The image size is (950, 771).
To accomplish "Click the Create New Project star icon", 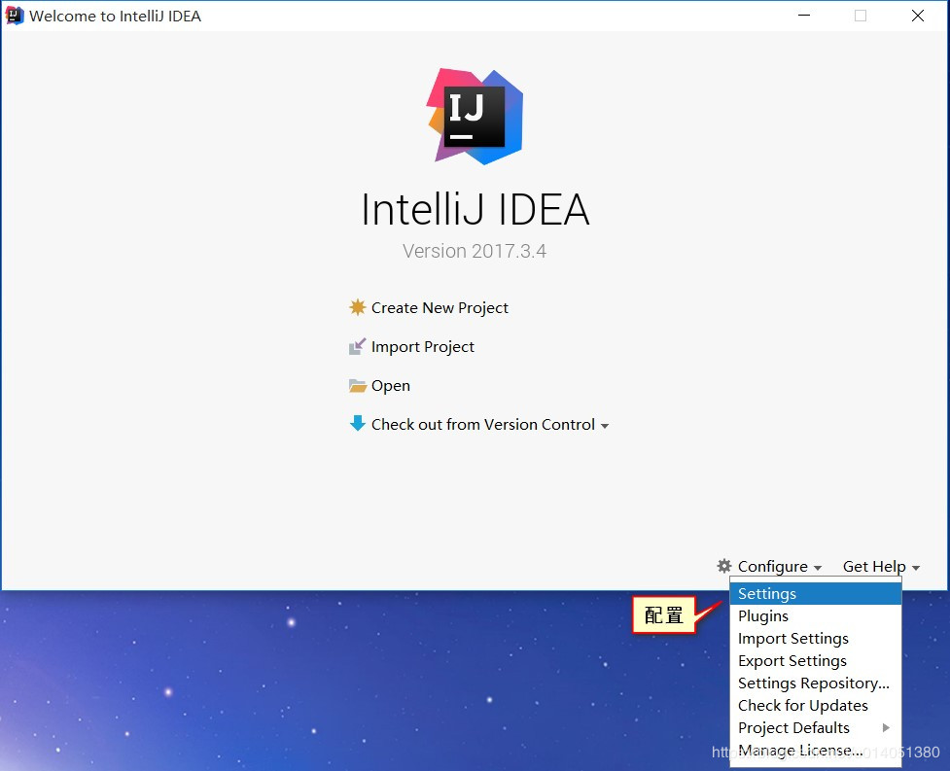I will click(359, 307).
